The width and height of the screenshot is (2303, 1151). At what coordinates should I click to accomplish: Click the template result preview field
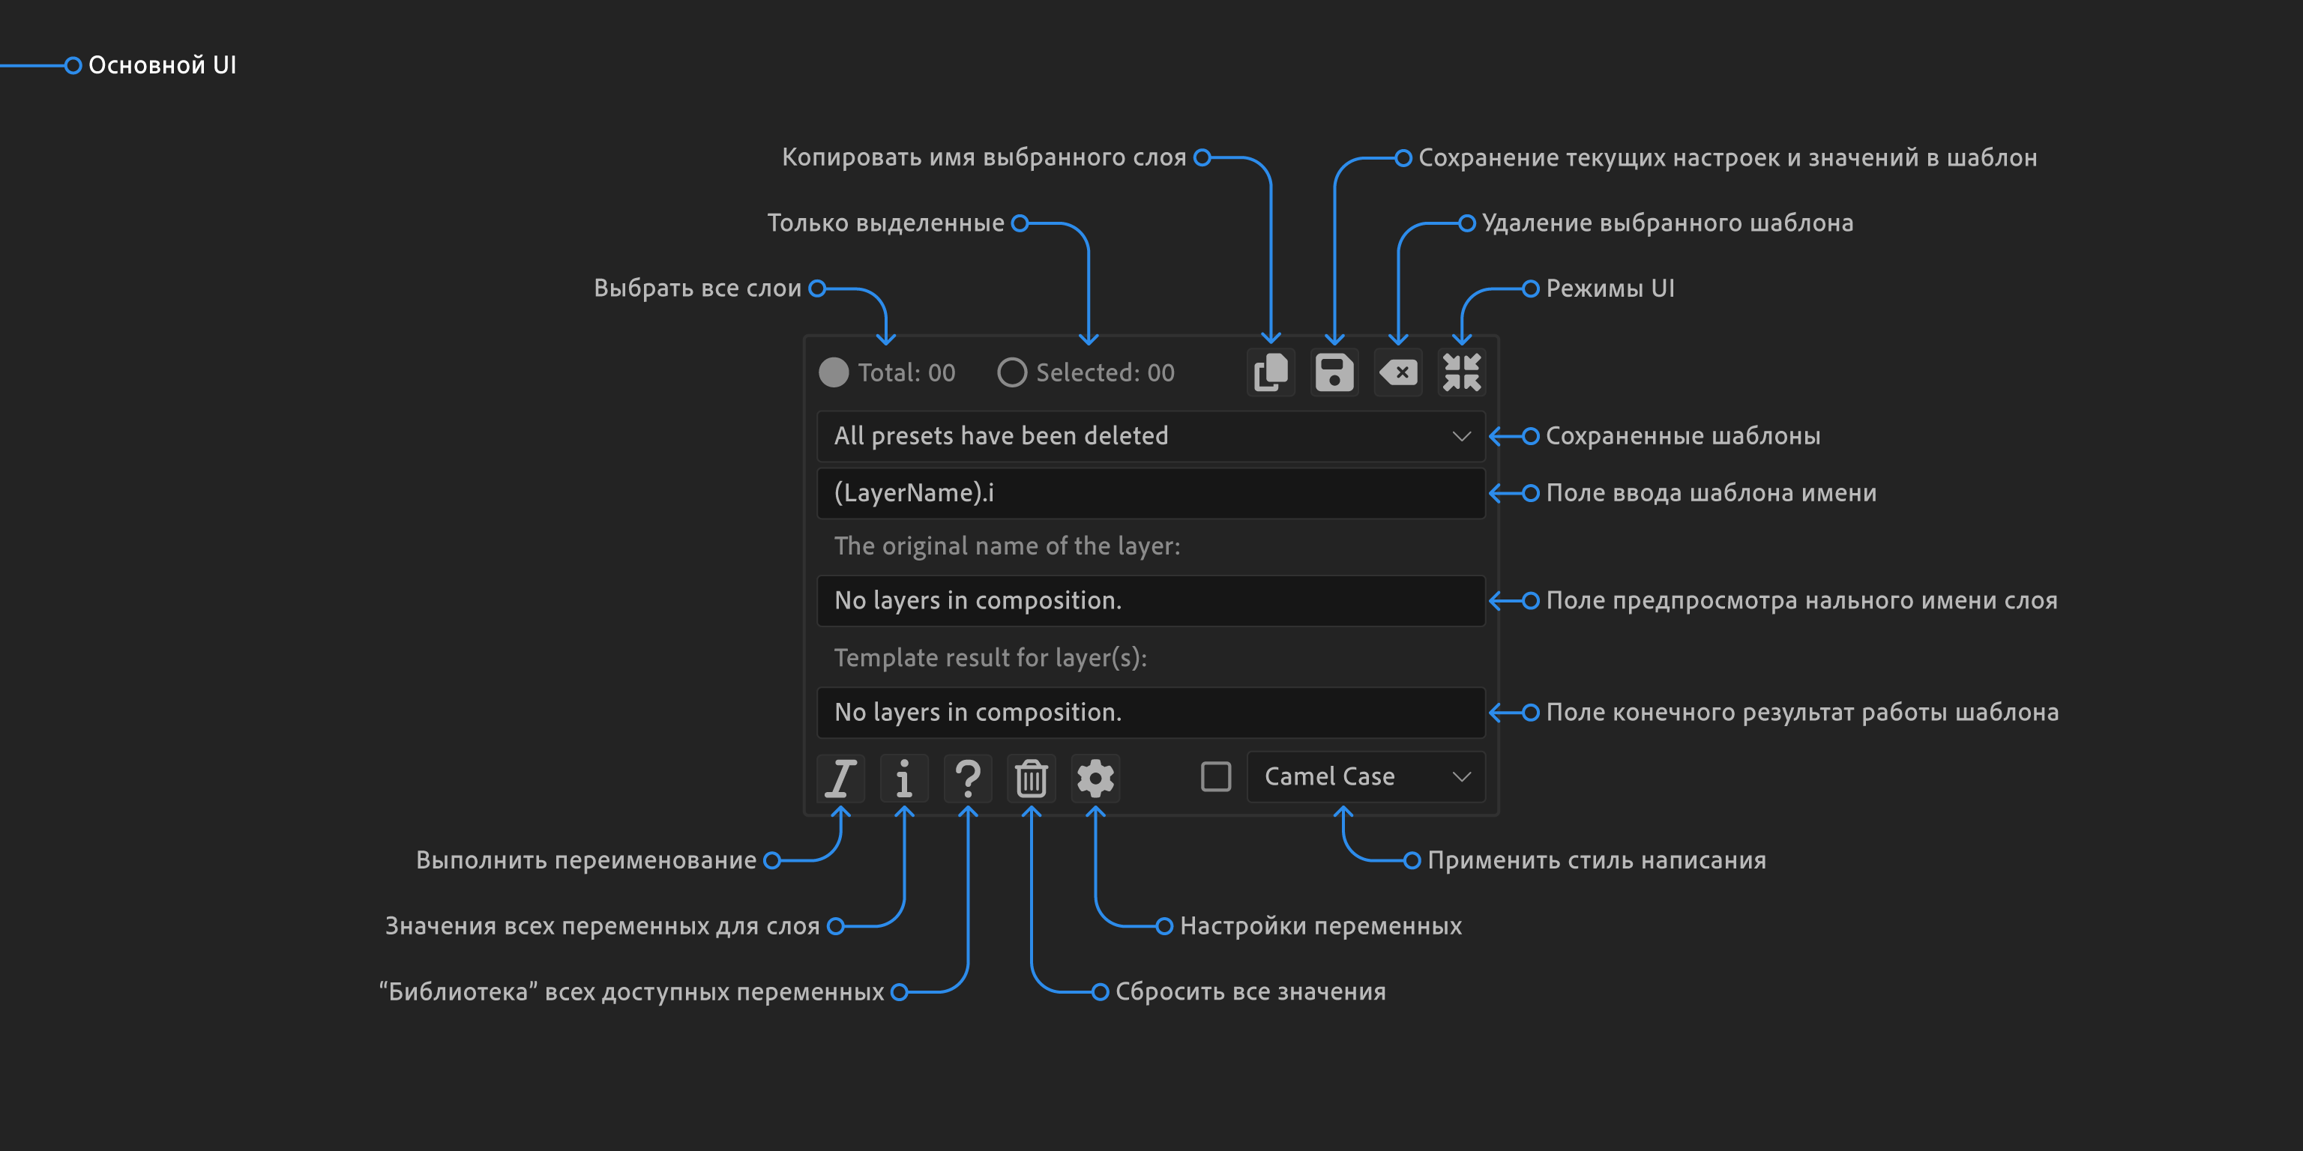click(x=1151, y=712)
